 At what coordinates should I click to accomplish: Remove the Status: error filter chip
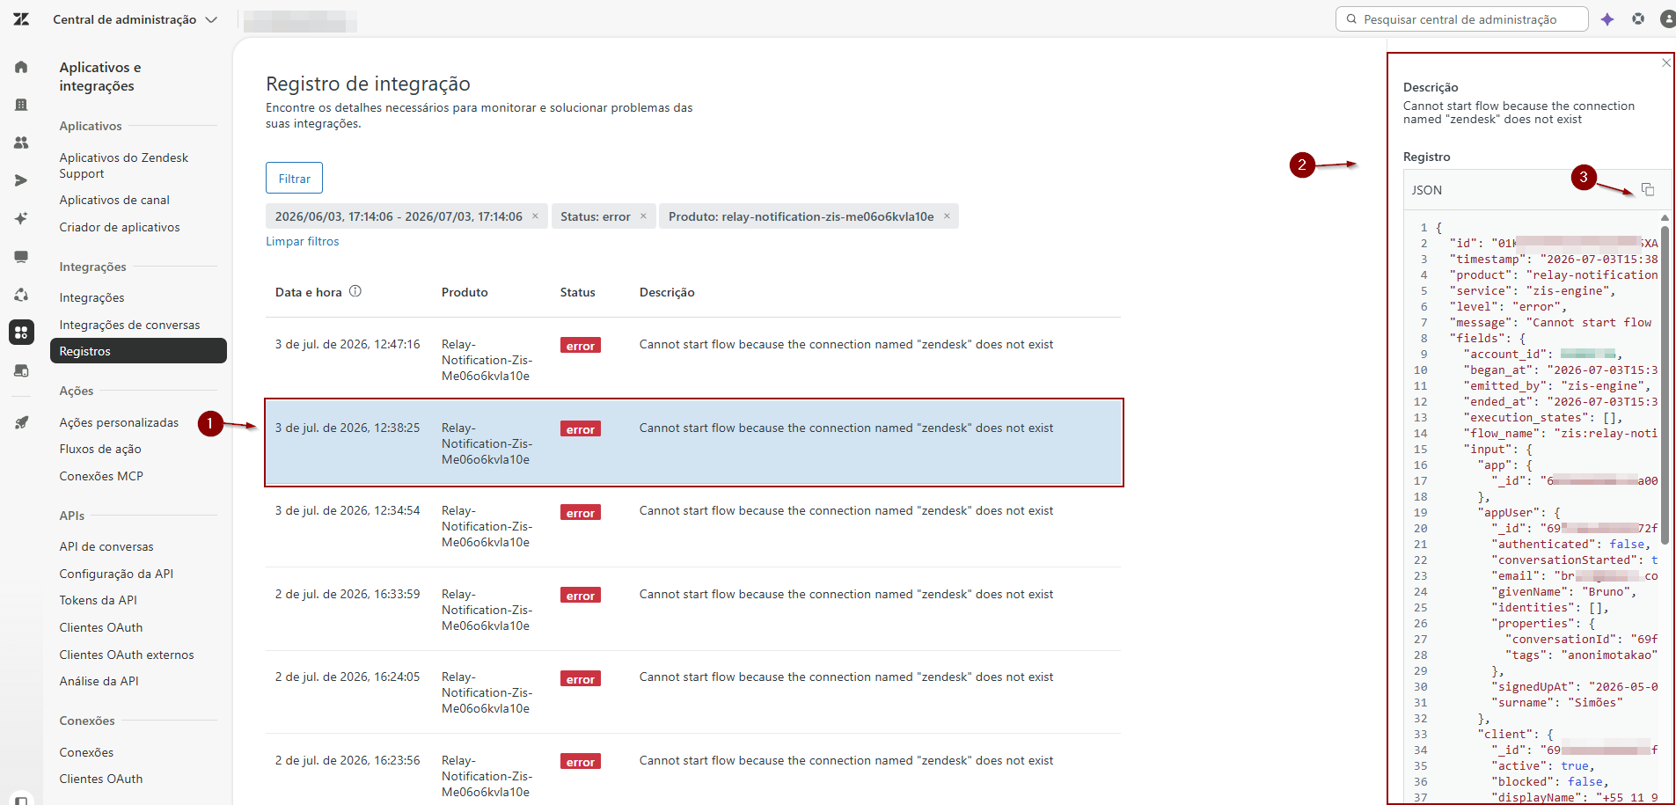(x=643, y=216)
